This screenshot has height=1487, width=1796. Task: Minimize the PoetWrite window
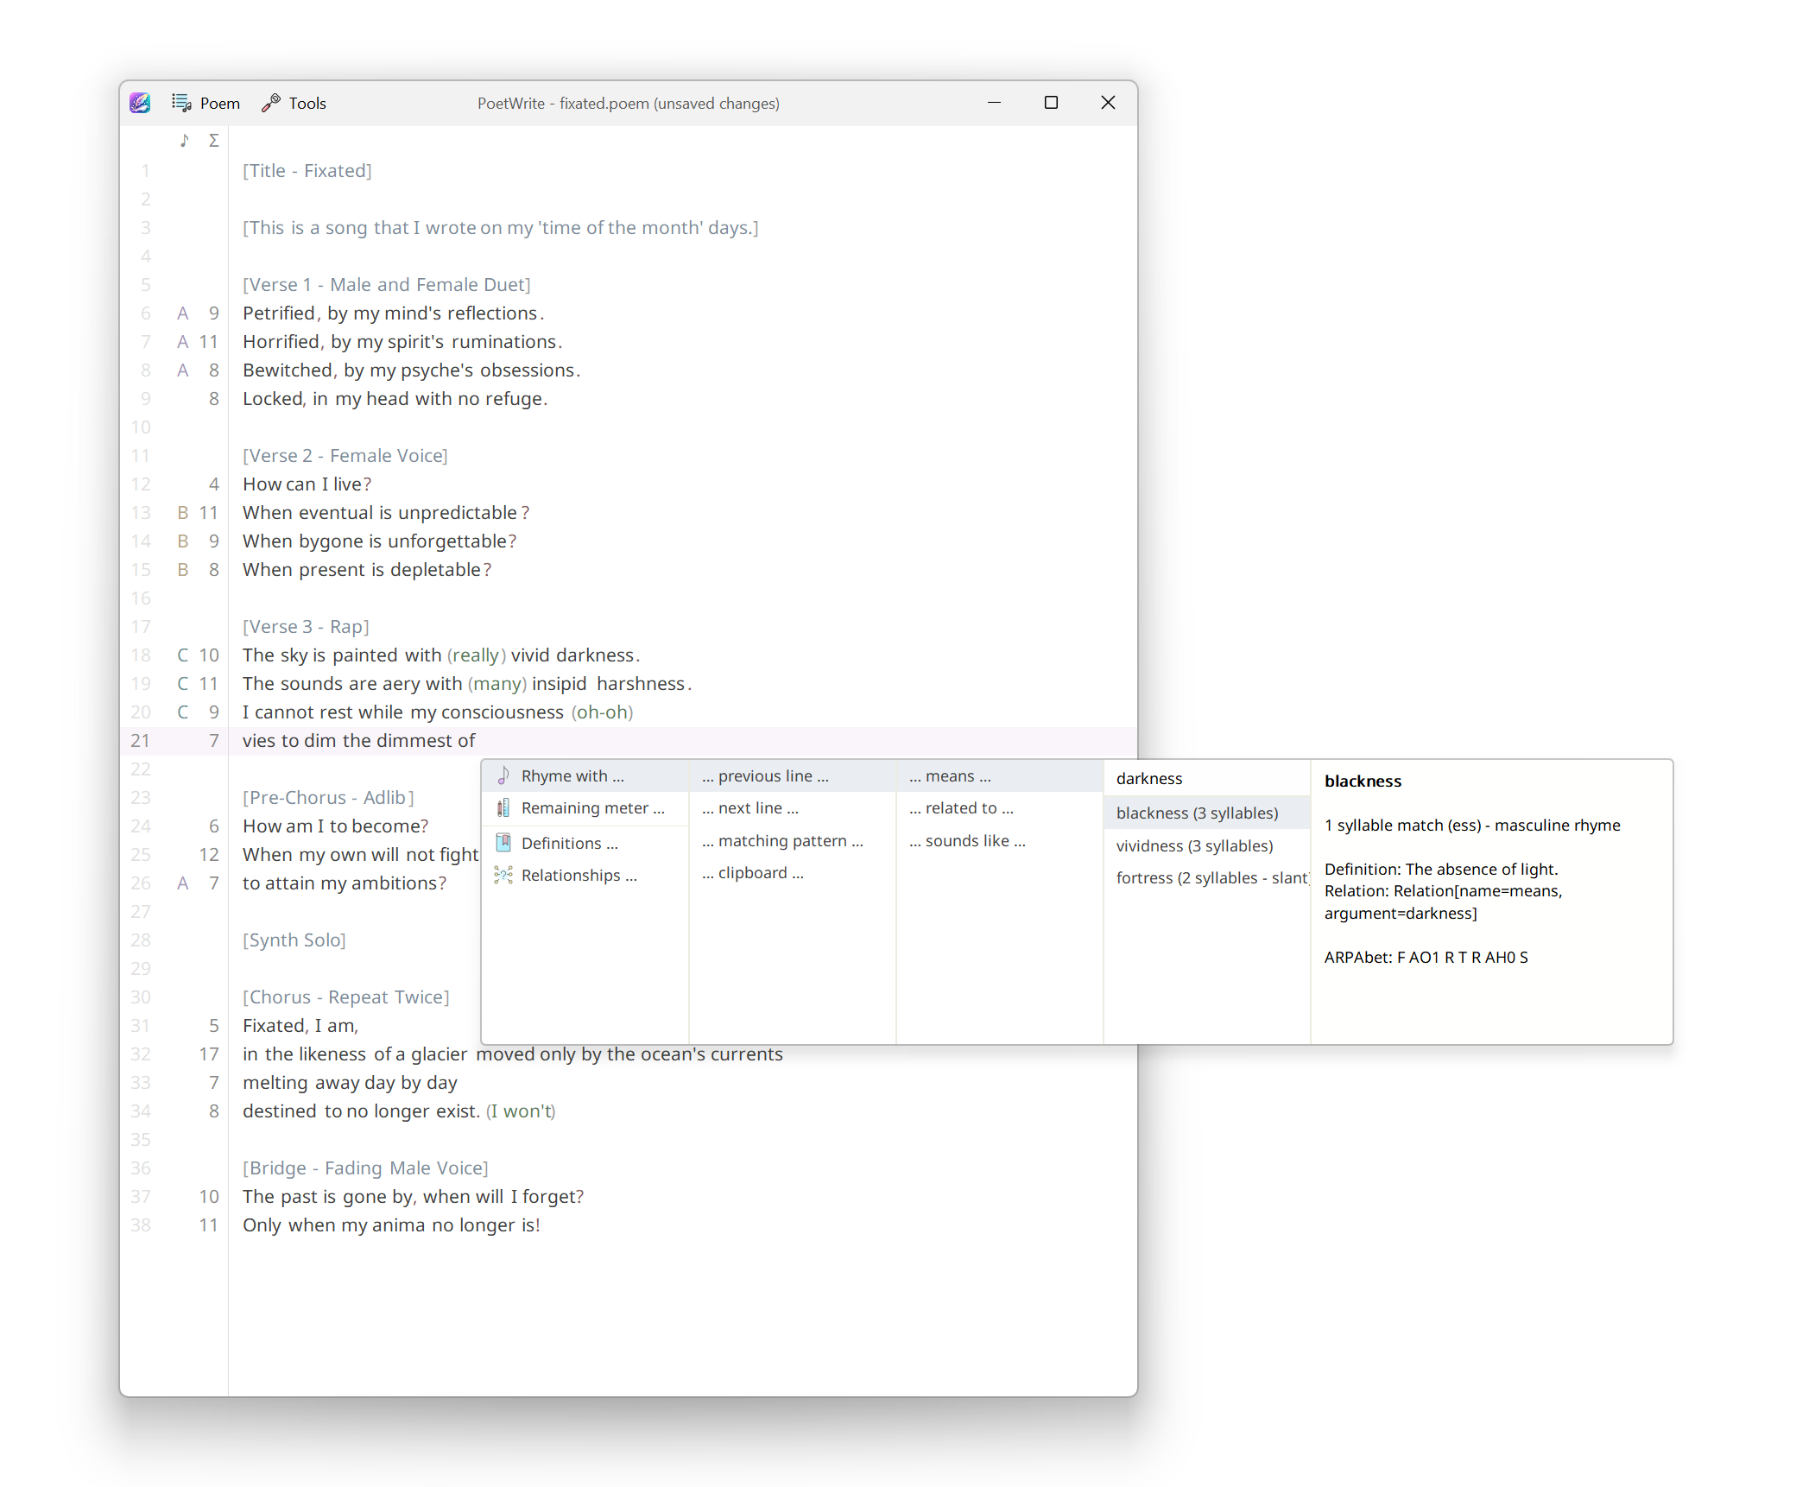coord(994,103)
